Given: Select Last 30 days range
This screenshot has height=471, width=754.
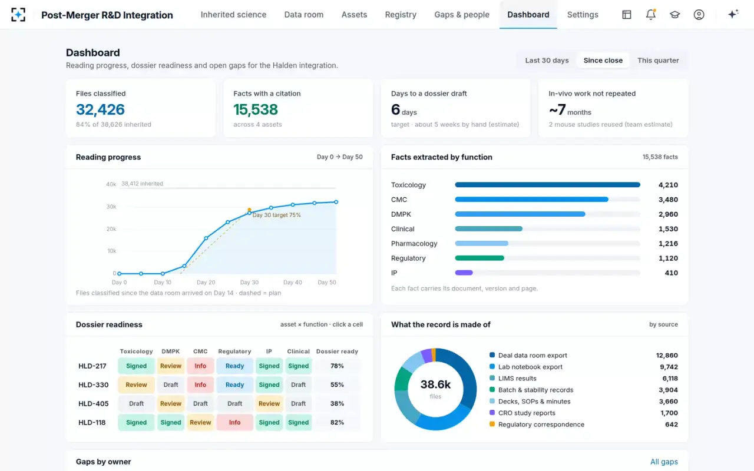Looking at the screenshot, I should [x=547, y=60].
